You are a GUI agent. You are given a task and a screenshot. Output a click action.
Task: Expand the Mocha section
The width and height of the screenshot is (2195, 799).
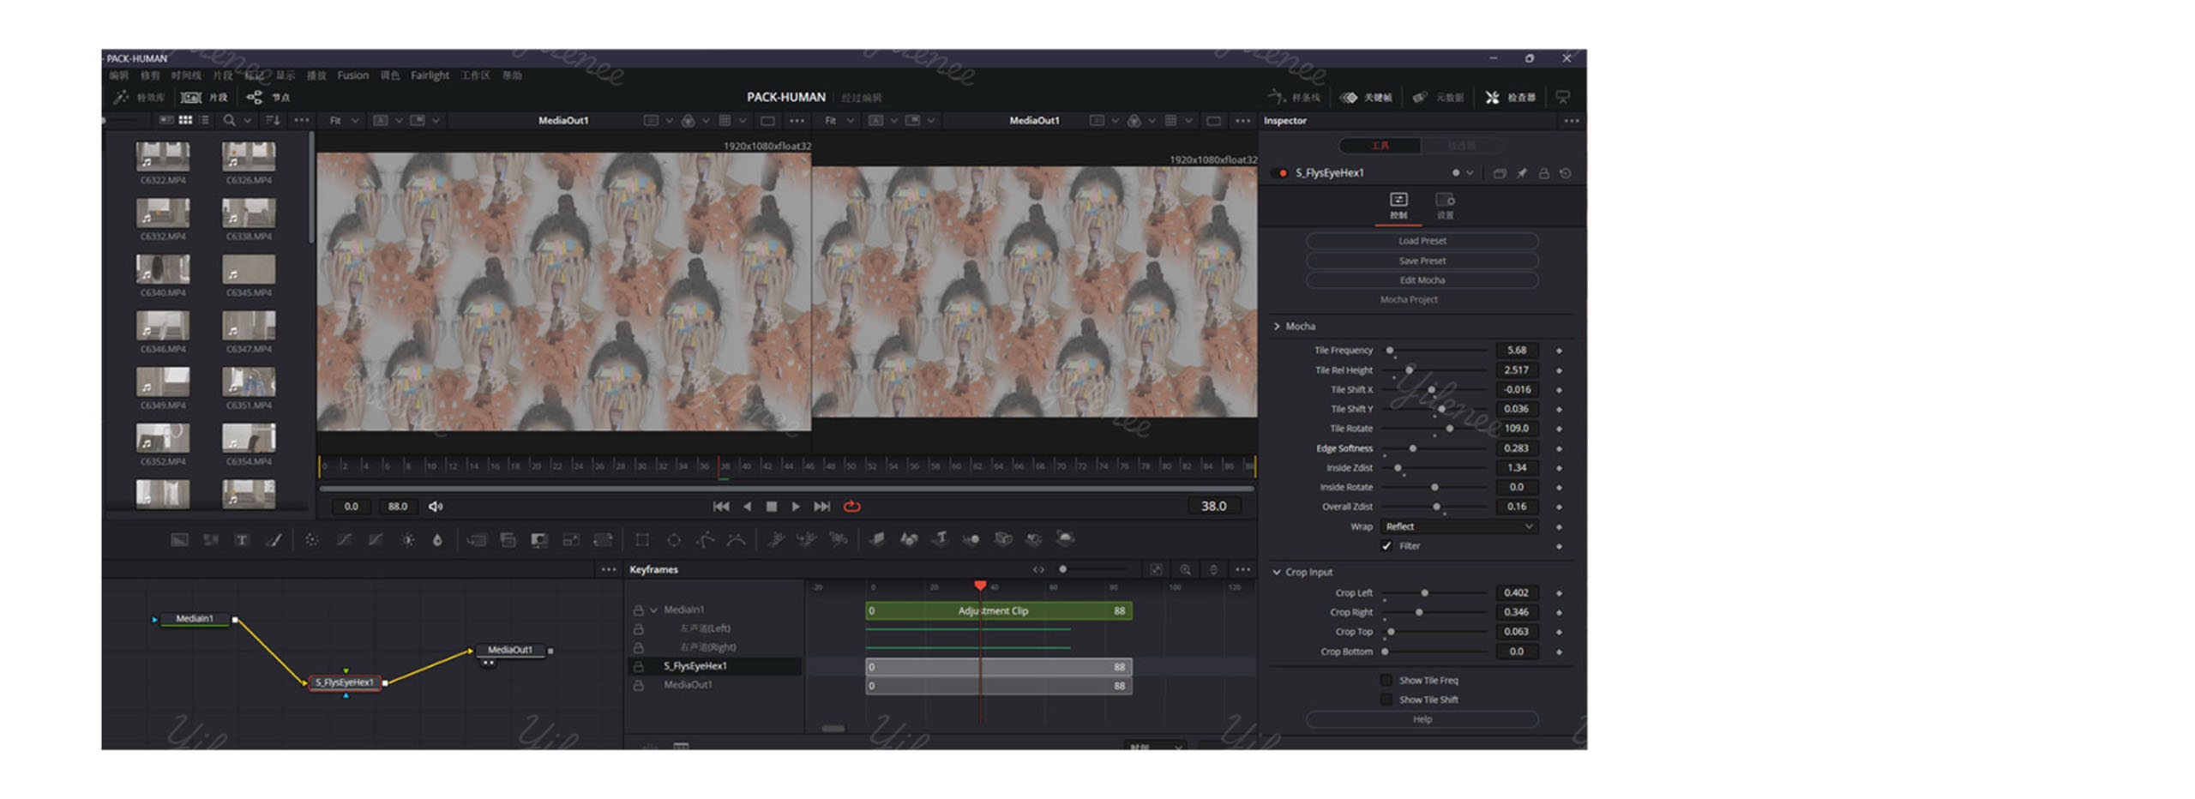point(1277,327)
